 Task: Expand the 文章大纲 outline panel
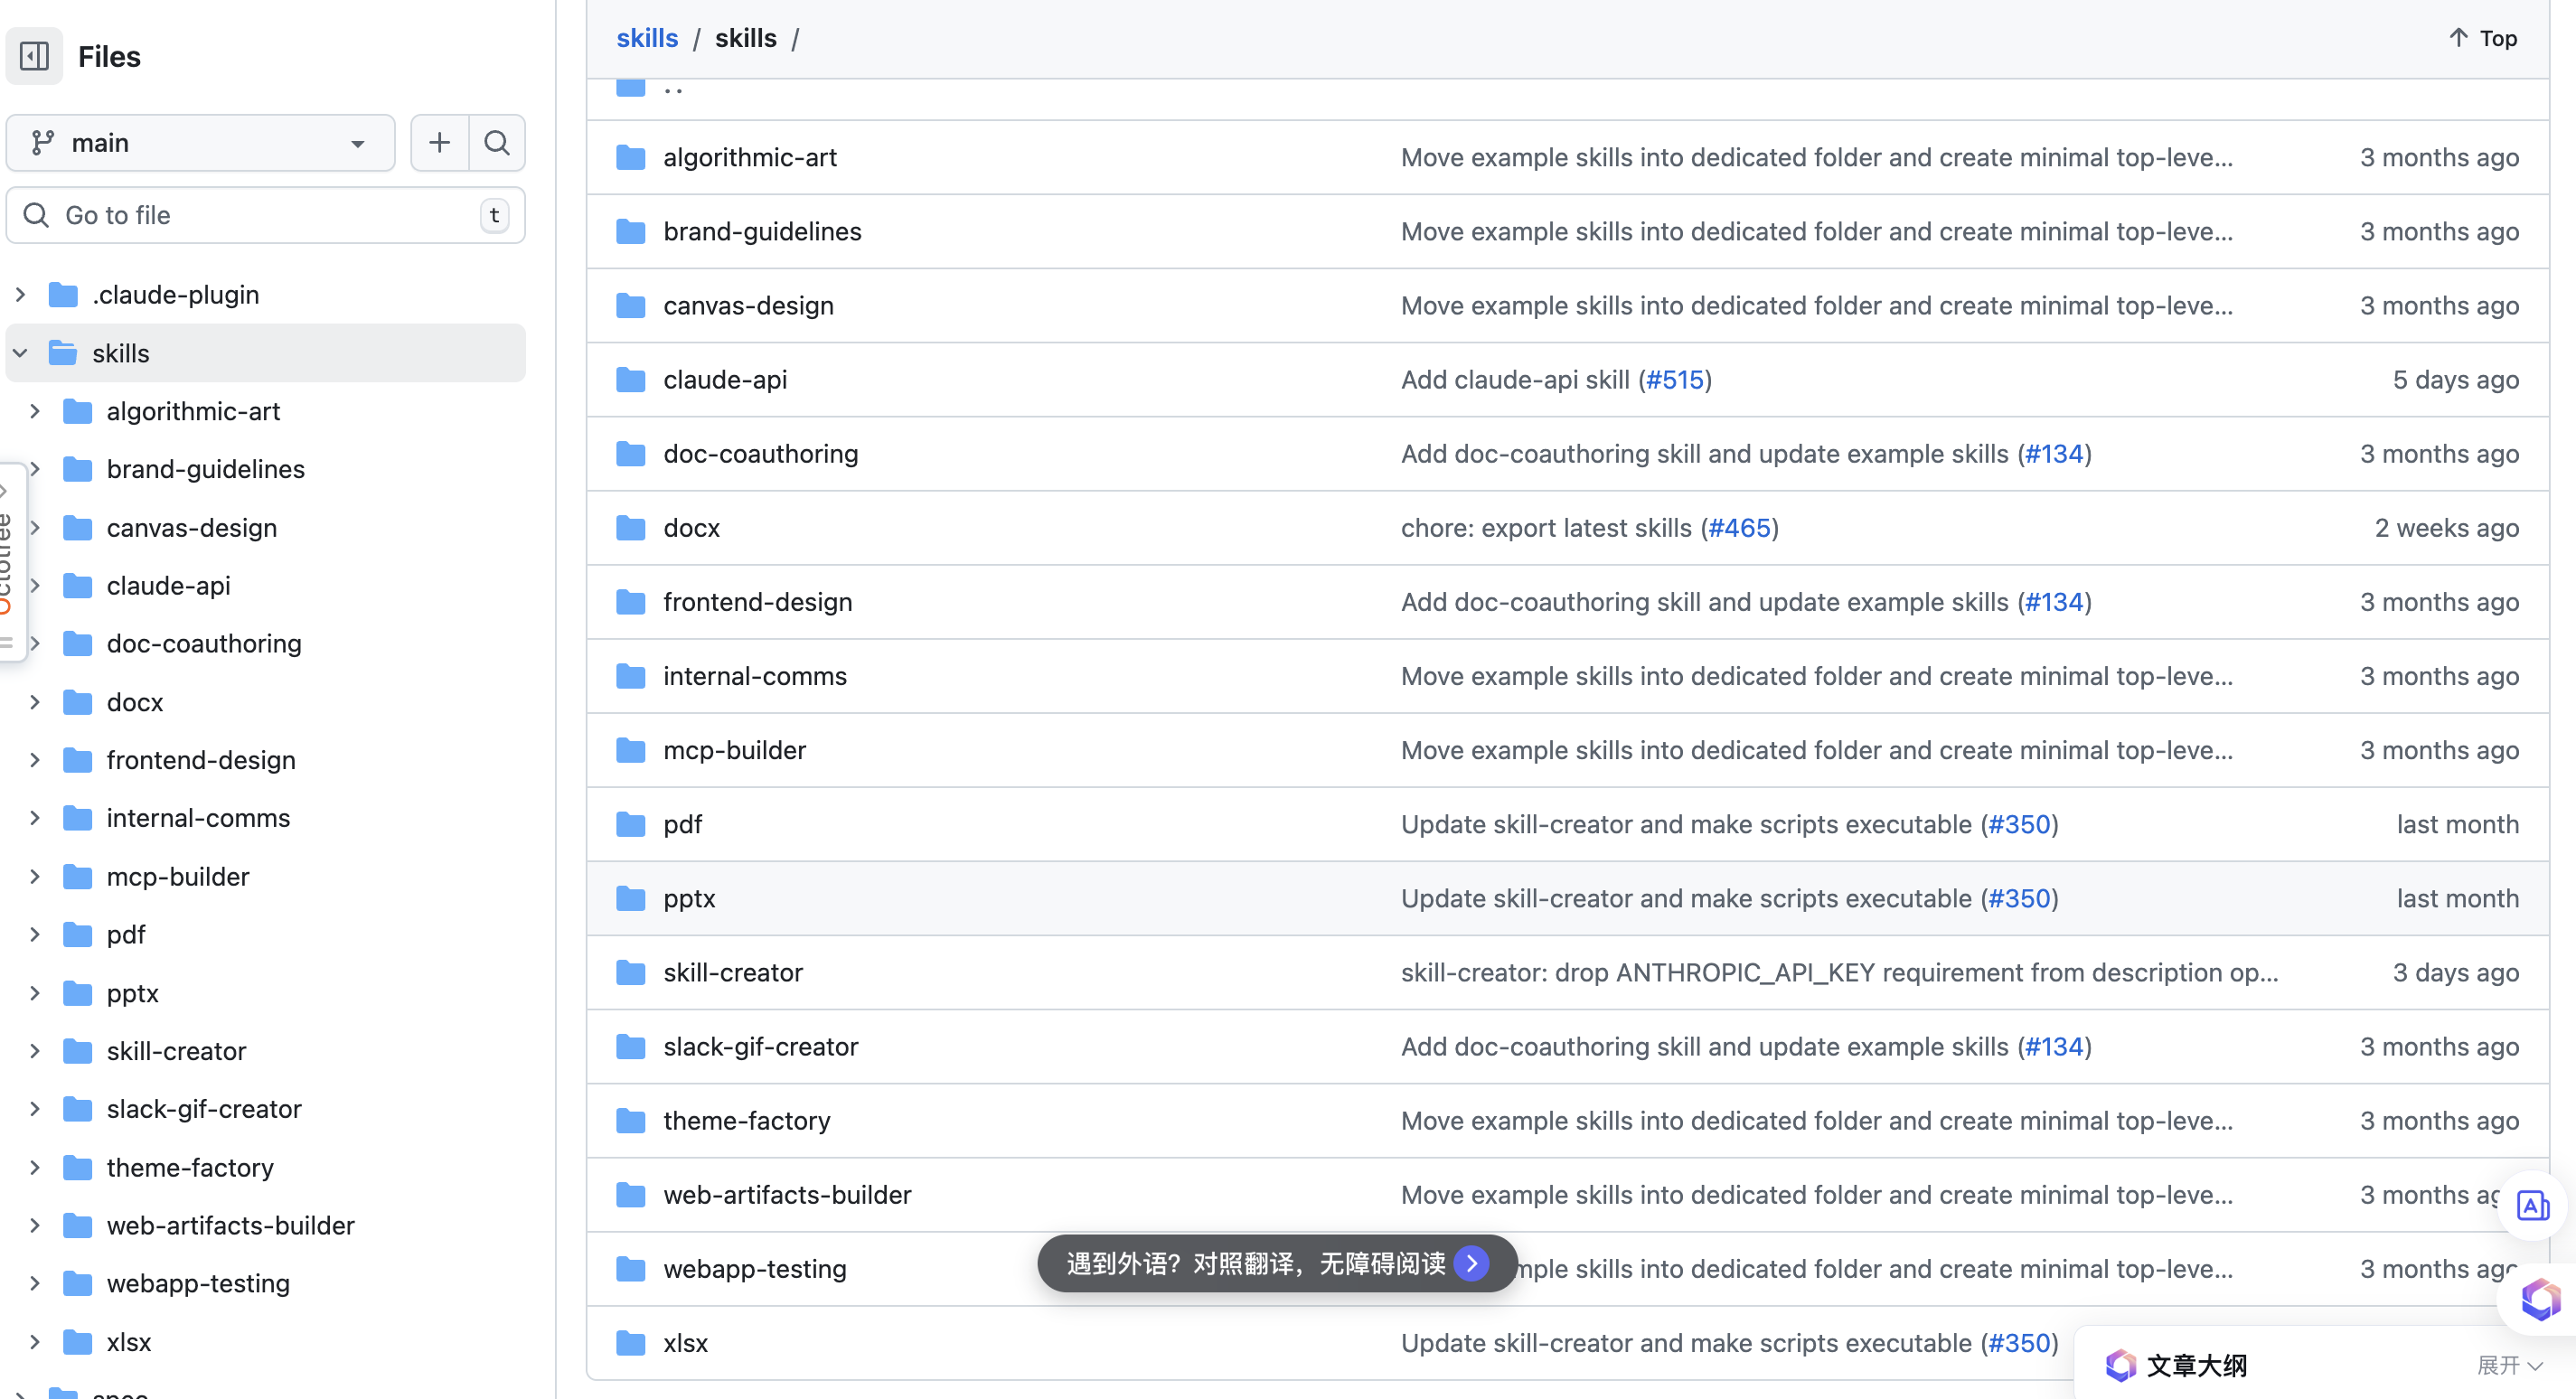[2509, 1365]
